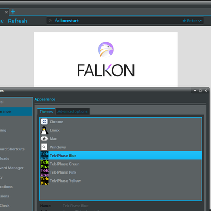Switch to the Advanced options tab
The image size is (211, 211).
tap(72, 112)
